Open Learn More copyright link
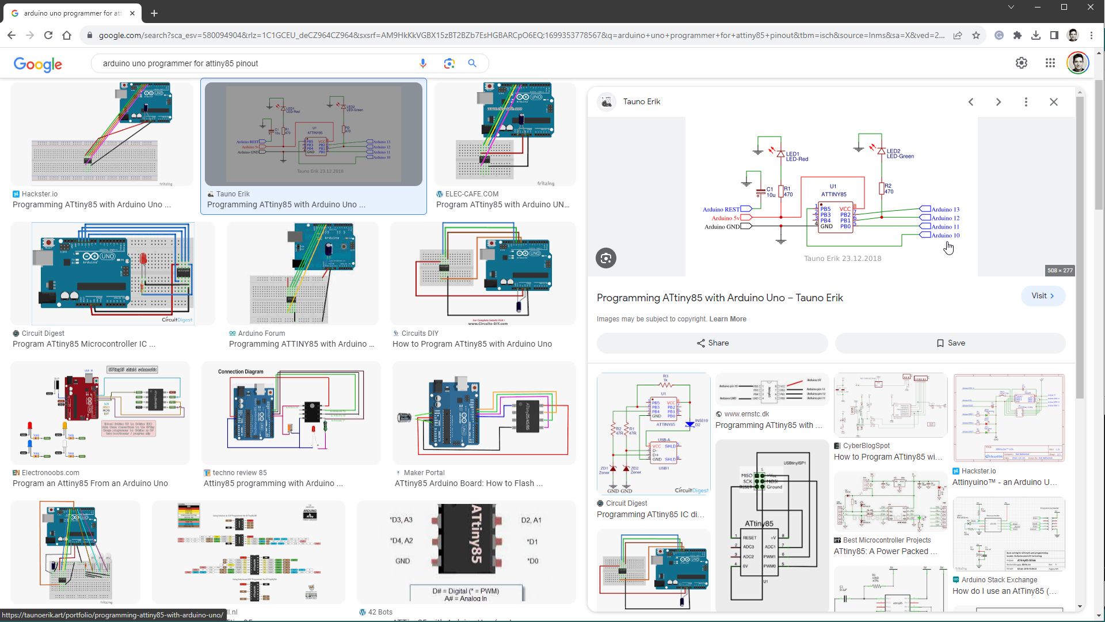 (727, 319)
